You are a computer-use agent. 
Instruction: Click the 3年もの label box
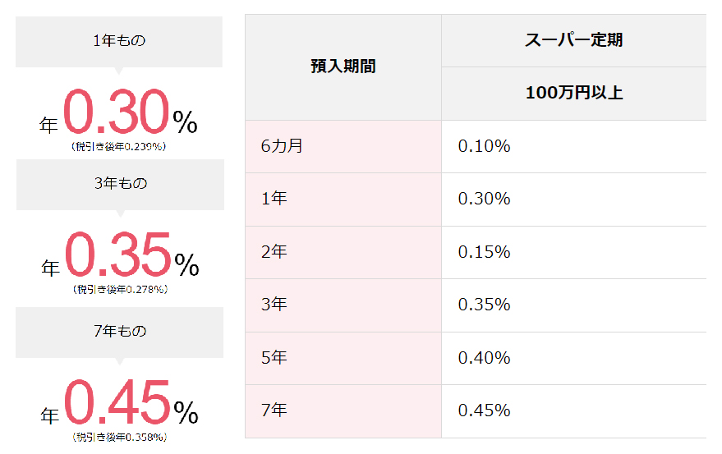tap(120, 185)
